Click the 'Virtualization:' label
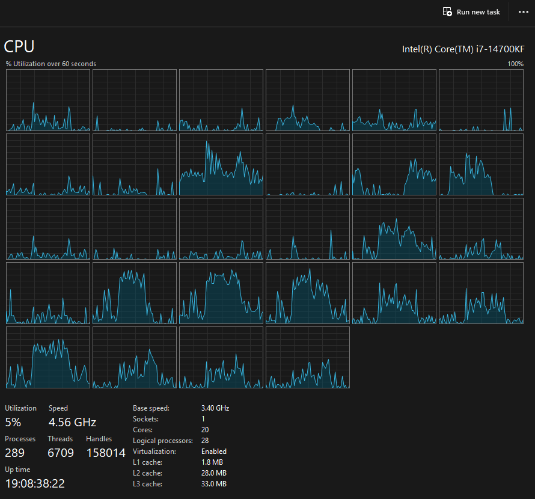Screen dimensions: 535x499 (154, 452)
